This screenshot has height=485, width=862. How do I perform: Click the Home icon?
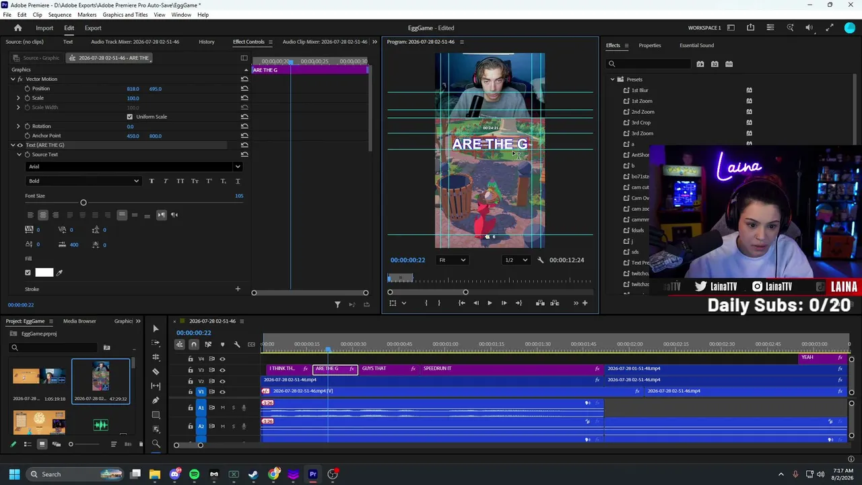[x=18, y=28]
